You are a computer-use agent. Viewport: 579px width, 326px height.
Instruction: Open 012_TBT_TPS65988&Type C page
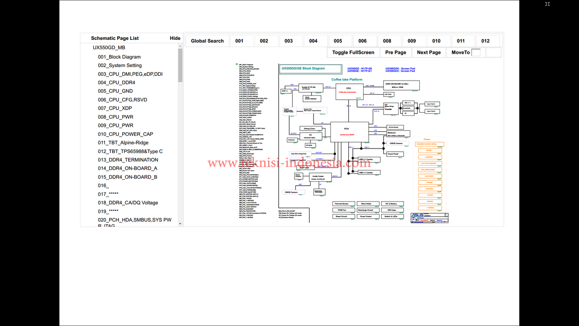click(130, 151)
